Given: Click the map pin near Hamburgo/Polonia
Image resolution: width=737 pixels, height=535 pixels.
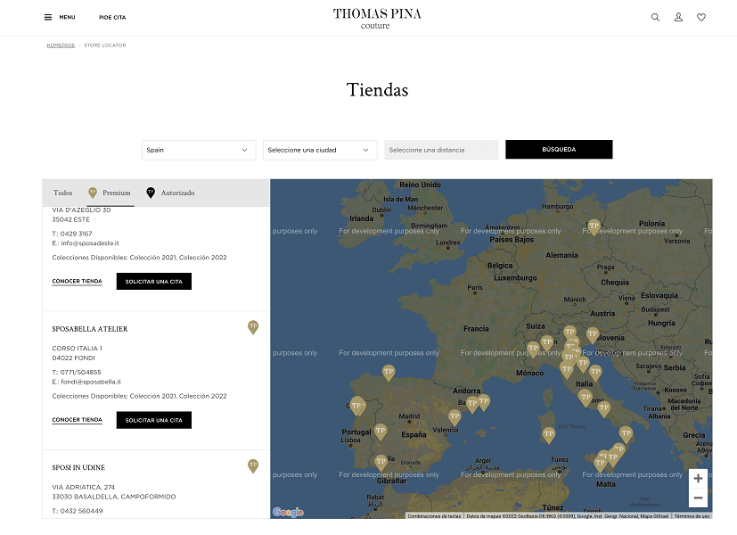Looking at the screenshot, I should (x=594, y=227).
